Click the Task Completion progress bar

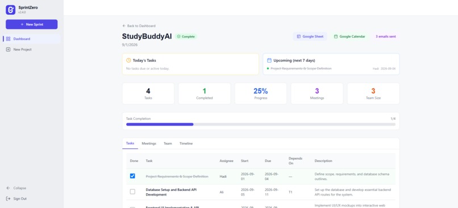tap(261, 124)
